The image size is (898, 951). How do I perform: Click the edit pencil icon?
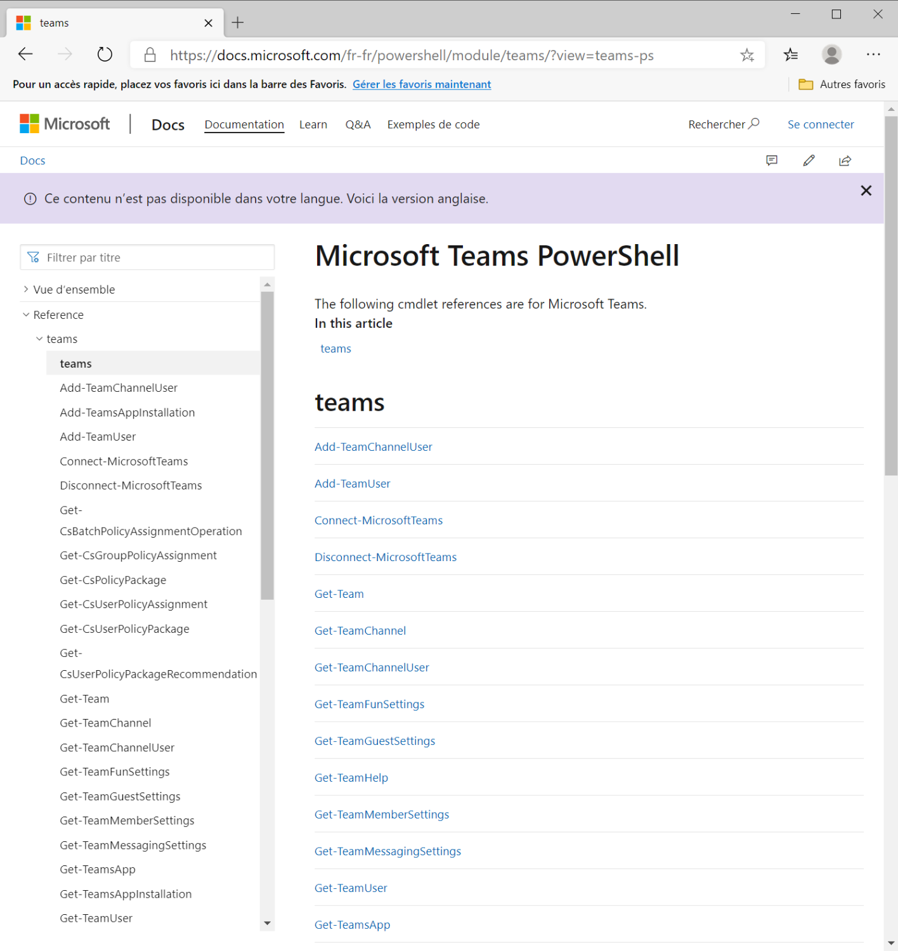[x=809, y=160]
